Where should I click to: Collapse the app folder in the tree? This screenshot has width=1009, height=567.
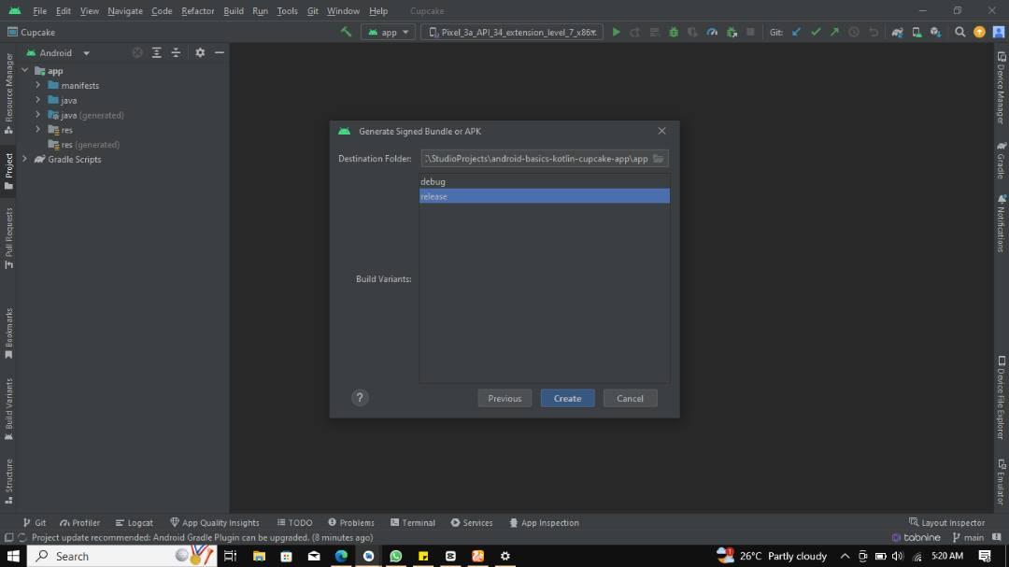click(x=25, y=71)
